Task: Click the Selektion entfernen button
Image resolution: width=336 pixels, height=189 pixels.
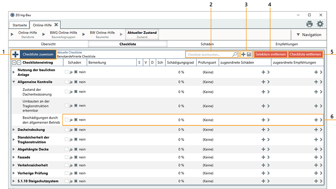Action: pyautogui.click(x=270, y=54)
